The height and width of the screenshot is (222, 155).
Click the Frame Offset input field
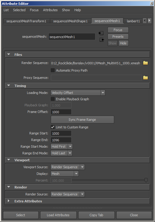point(61,112)
